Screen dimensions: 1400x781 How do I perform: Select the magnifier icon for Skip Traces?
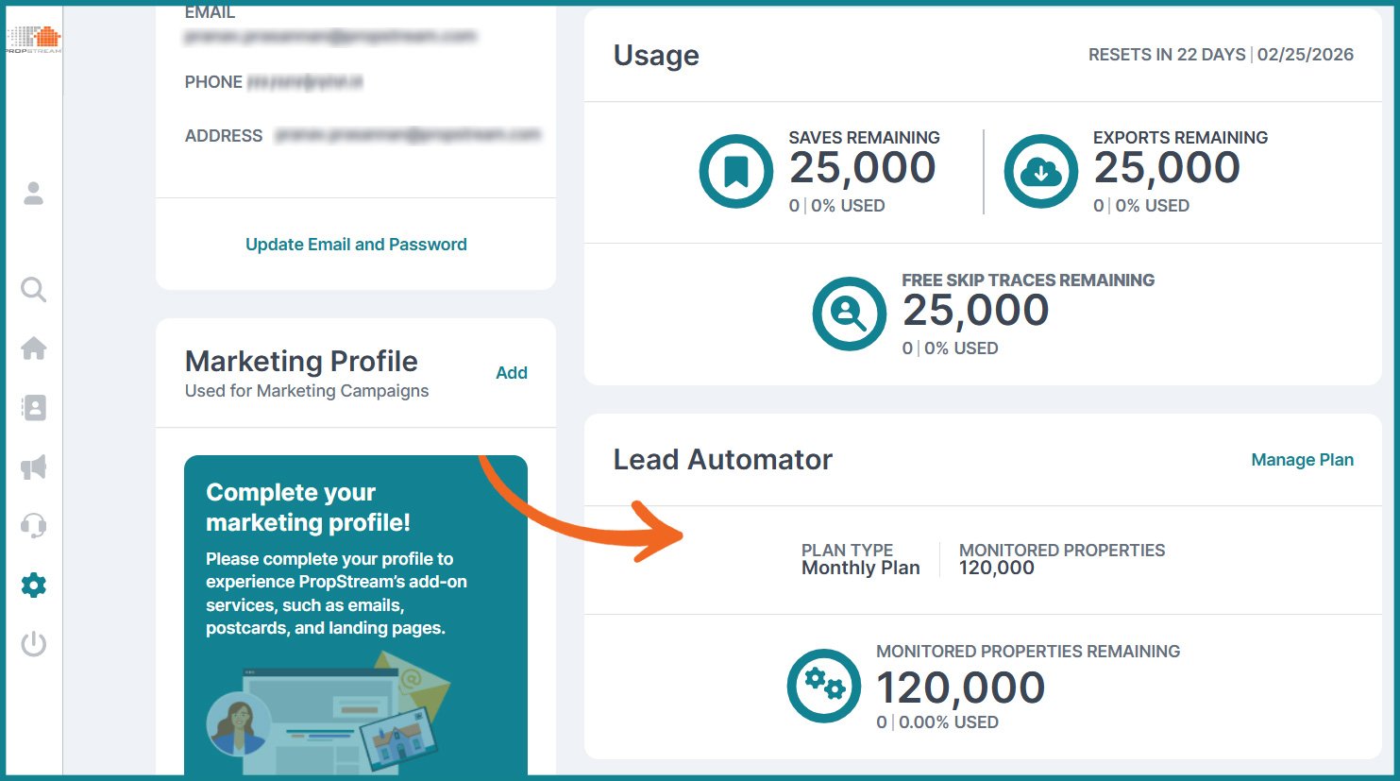point(849,313)
